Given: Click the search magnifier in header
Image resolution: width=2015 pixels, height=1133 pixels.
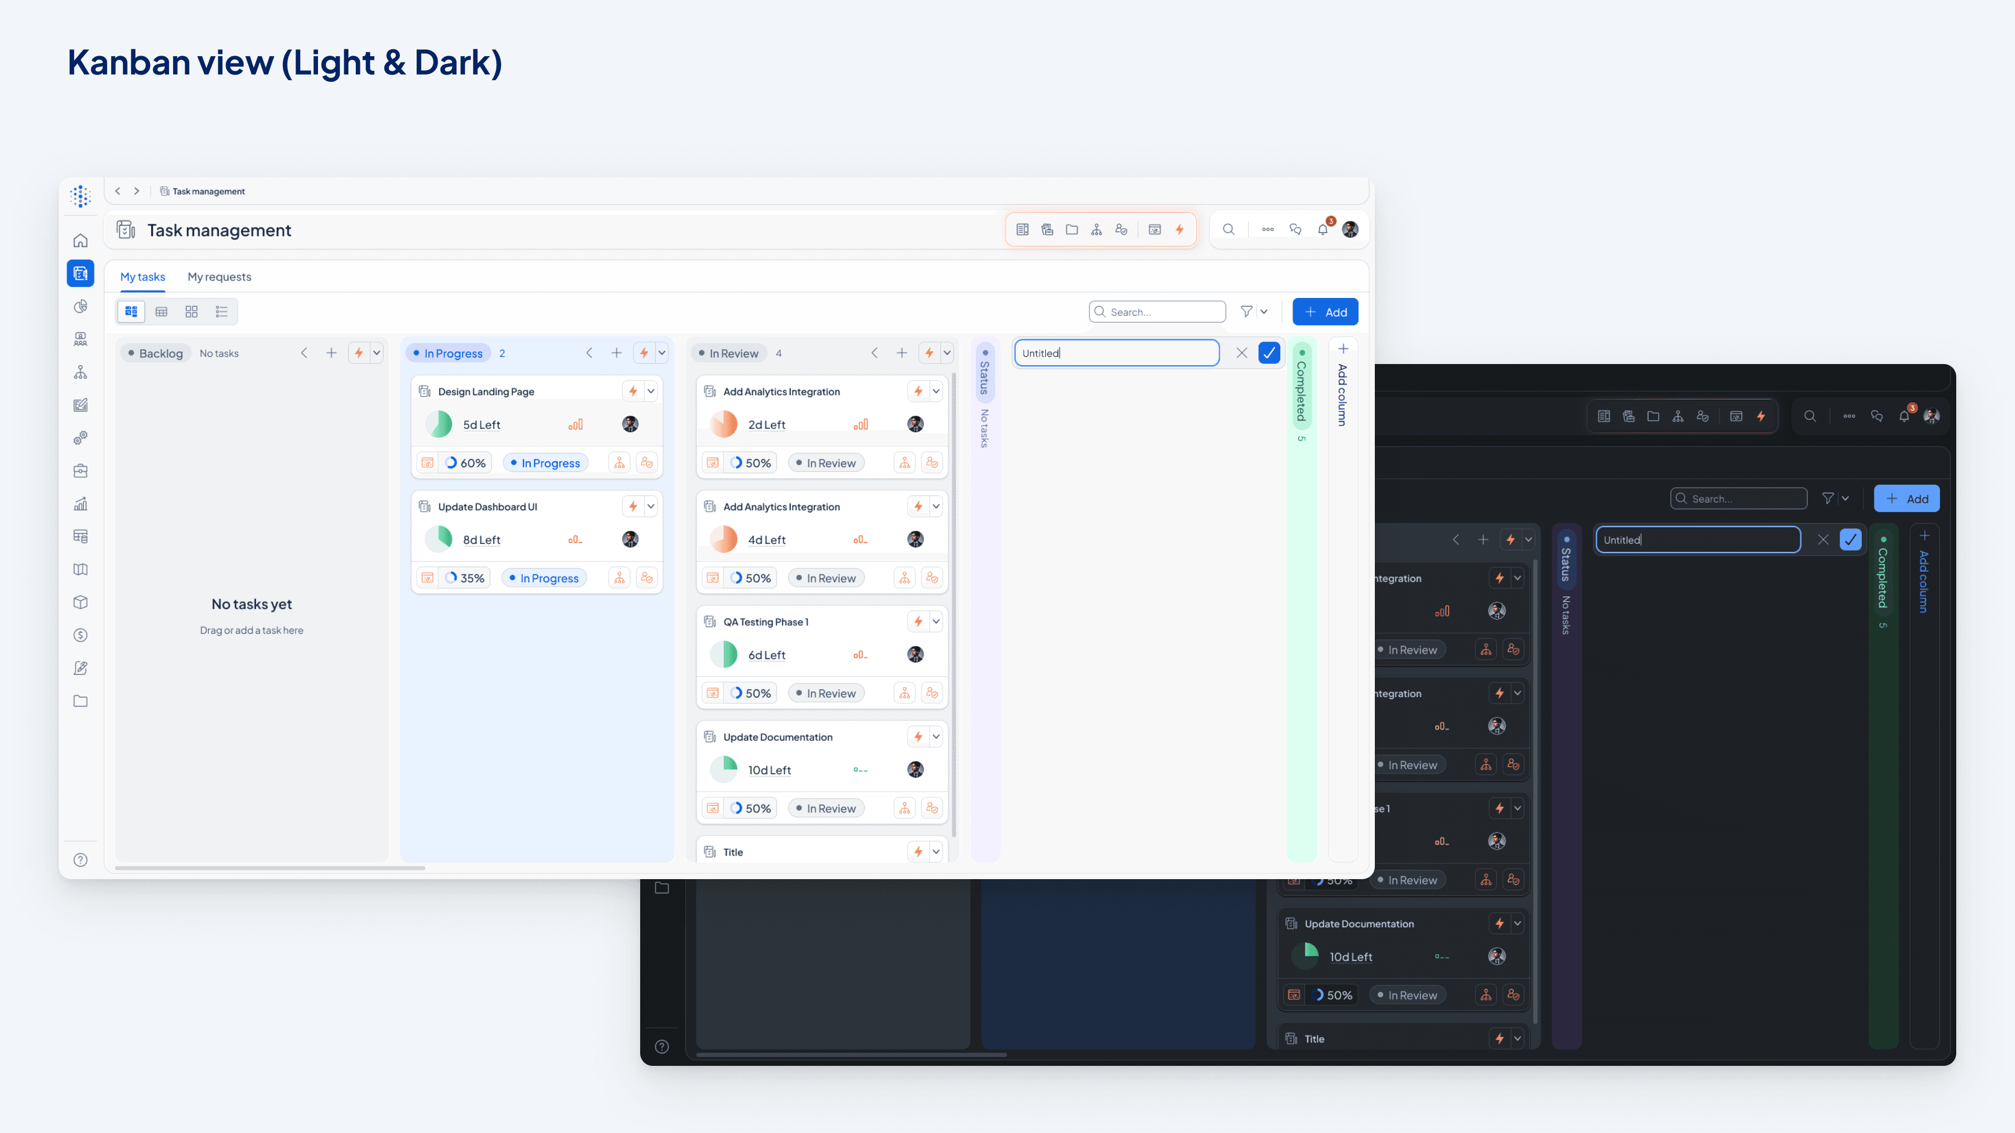Looking at the screenshot, I should [x=1228, y=230].
